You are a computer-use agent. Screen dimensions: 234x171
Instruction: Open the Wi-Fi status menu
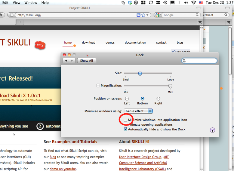(193, 3)
